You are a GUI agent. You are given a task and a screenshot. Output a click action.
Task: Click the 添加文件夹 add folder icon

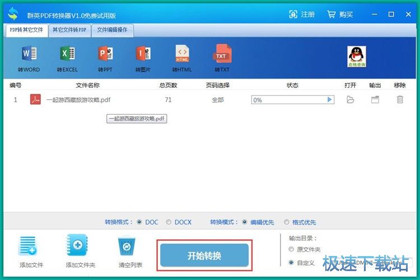(x=77, y=245)
